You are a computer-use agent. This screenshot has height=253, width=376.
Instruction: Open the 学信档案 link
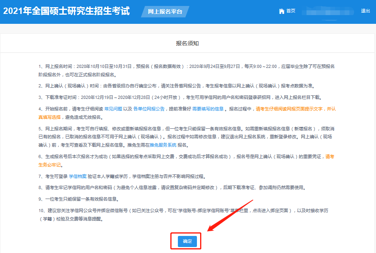click(x=78, y=176)
